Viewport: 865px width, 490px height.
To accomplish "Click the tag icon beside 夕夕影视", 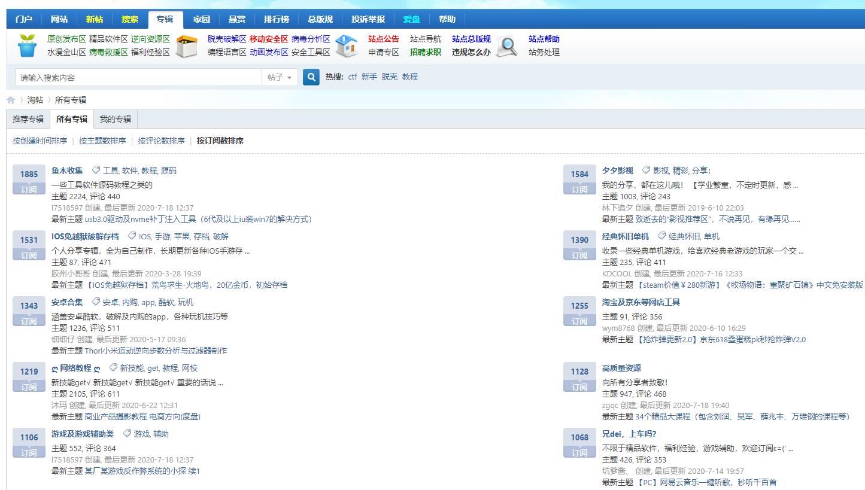I will 646,169.
